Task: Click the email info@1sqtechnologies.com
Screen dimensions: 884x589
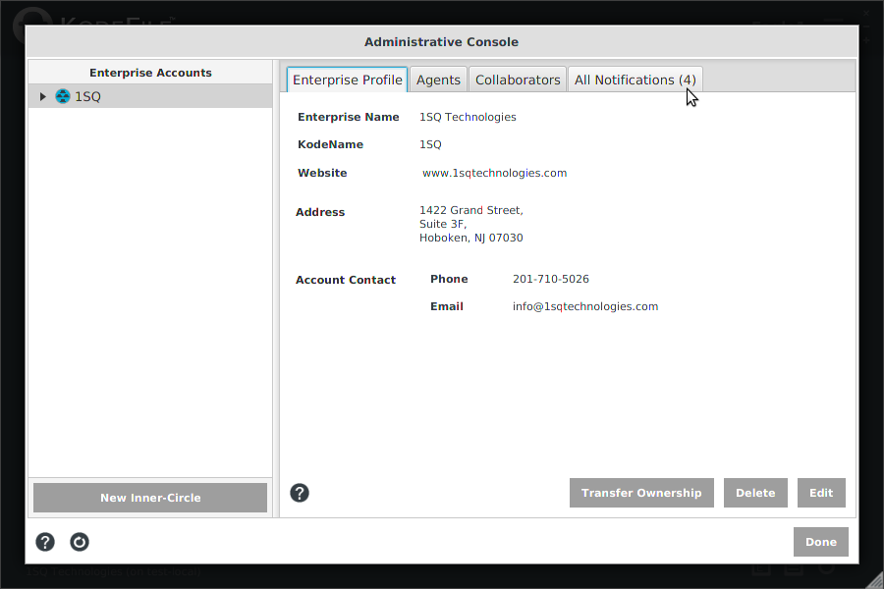Action: (585, 306)
